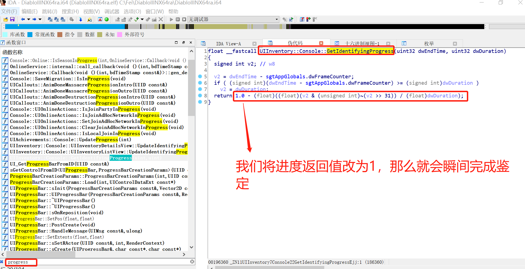This screenshot has height=269, width=525.
Task: Click the 库函数 cyan color swatch
Action: (x=5, y=35)
